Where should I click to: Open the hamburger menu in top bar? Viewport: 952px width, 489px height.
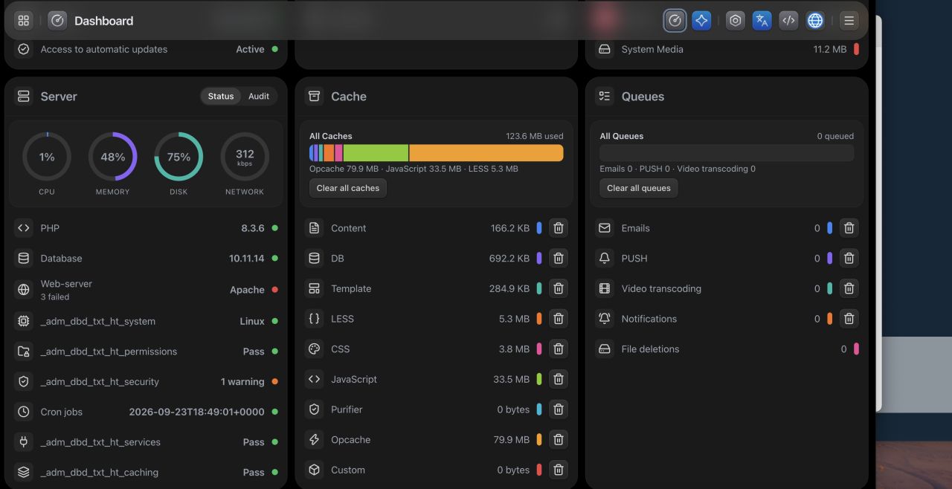849,21
